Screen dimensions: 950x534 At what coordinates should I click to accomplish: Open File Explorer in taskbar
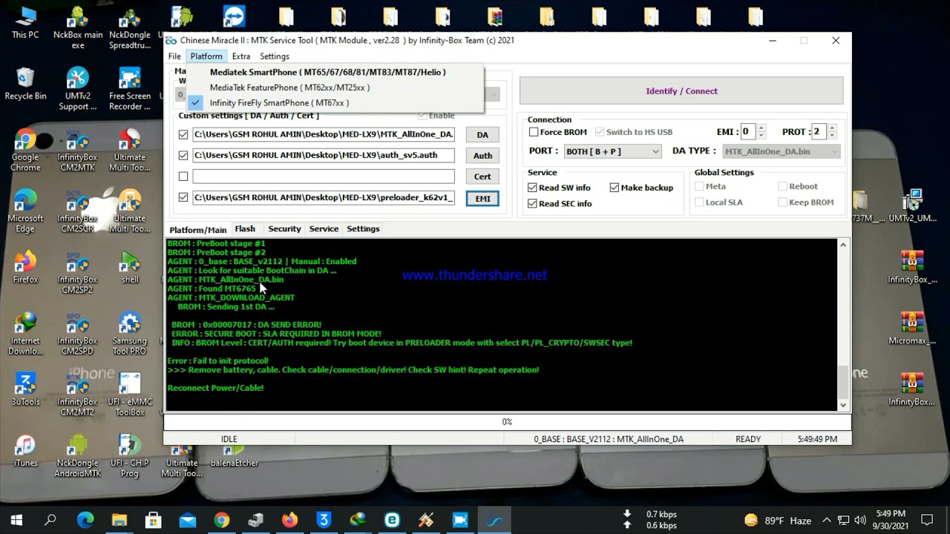click(x=119, y=520)
